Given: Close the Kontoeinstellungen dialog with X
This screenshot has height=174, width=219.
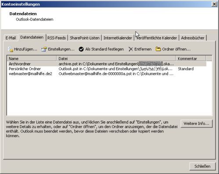Looking at the screenshot, I should [214, 4].
